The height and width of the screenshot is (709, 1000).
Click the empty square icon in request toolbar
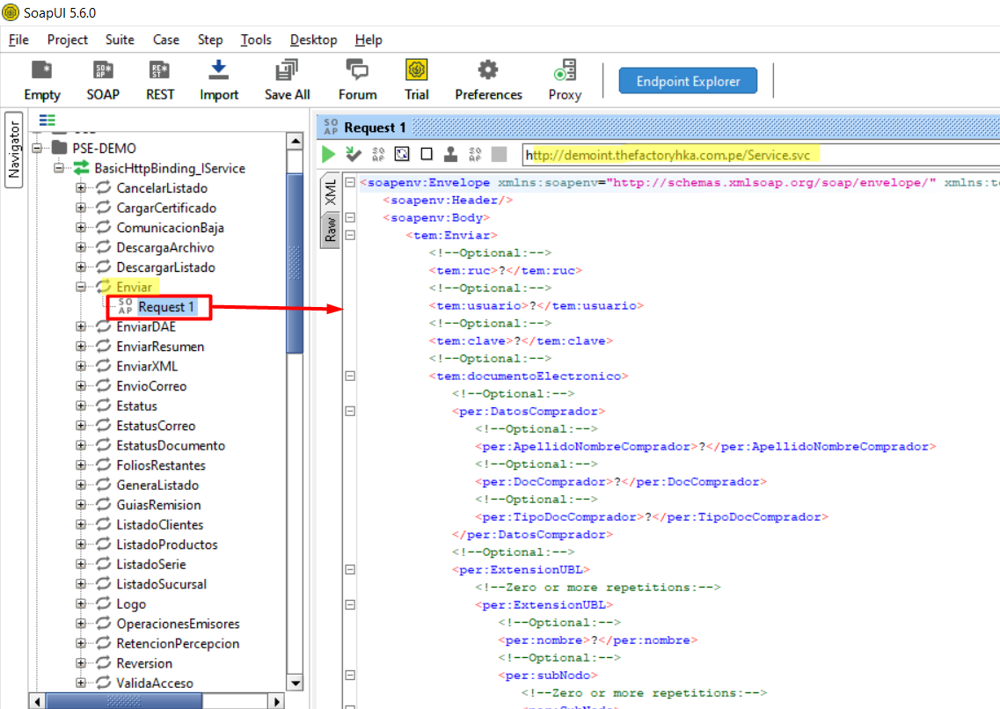click(427, 154)
